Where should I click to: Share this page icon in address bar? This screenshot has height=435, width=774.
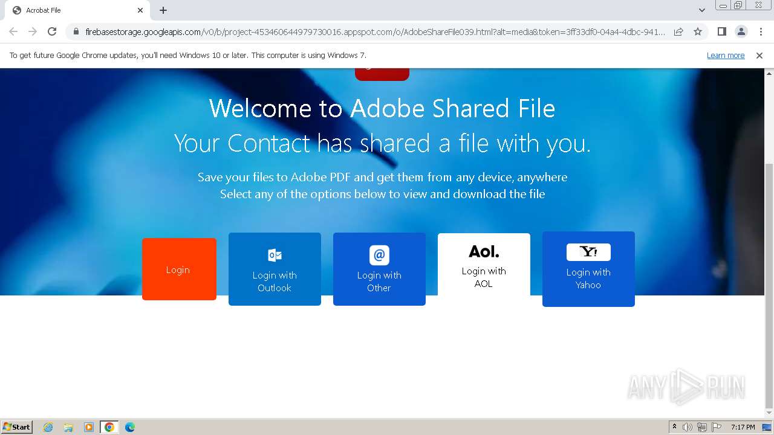tap(678, 31)
